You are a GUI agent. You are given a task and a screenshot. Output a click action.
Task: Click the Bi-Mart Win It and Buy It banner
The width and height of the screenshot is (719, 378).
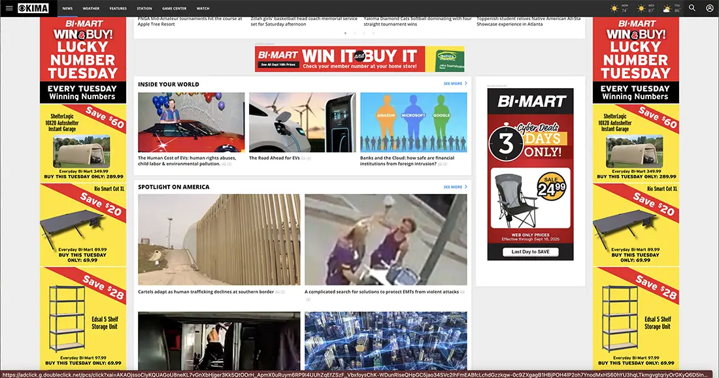pos(359,59)
